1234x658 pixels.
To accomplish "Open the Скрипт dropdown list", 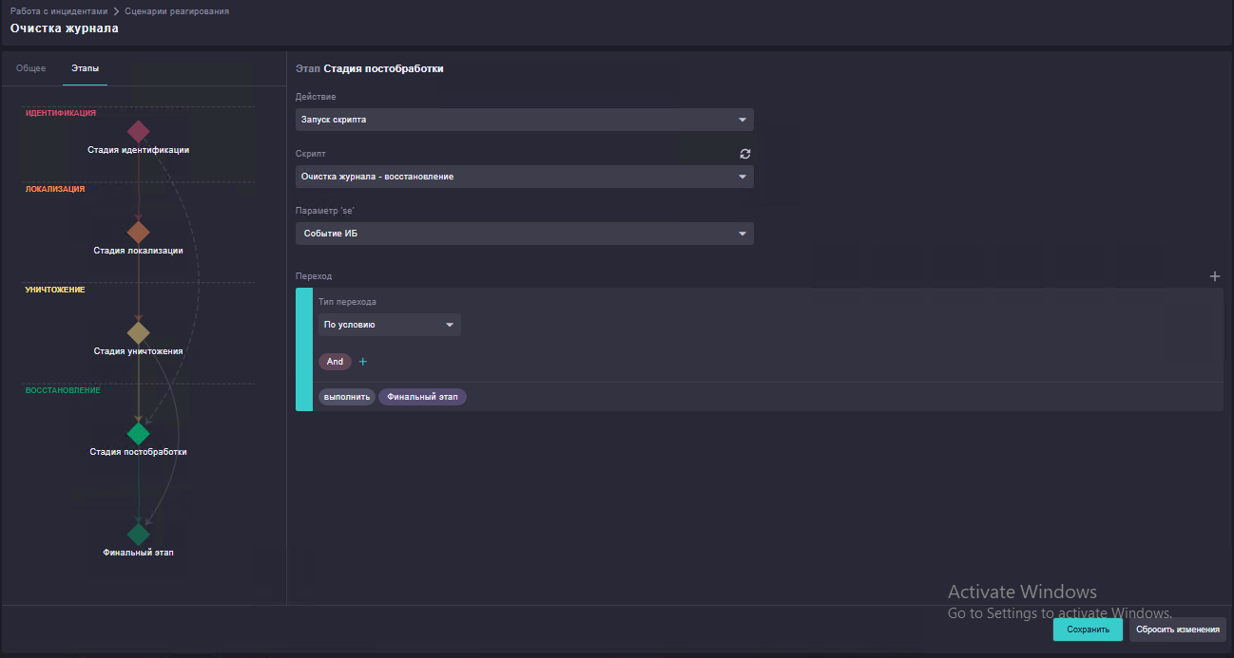I will (525, 177).
